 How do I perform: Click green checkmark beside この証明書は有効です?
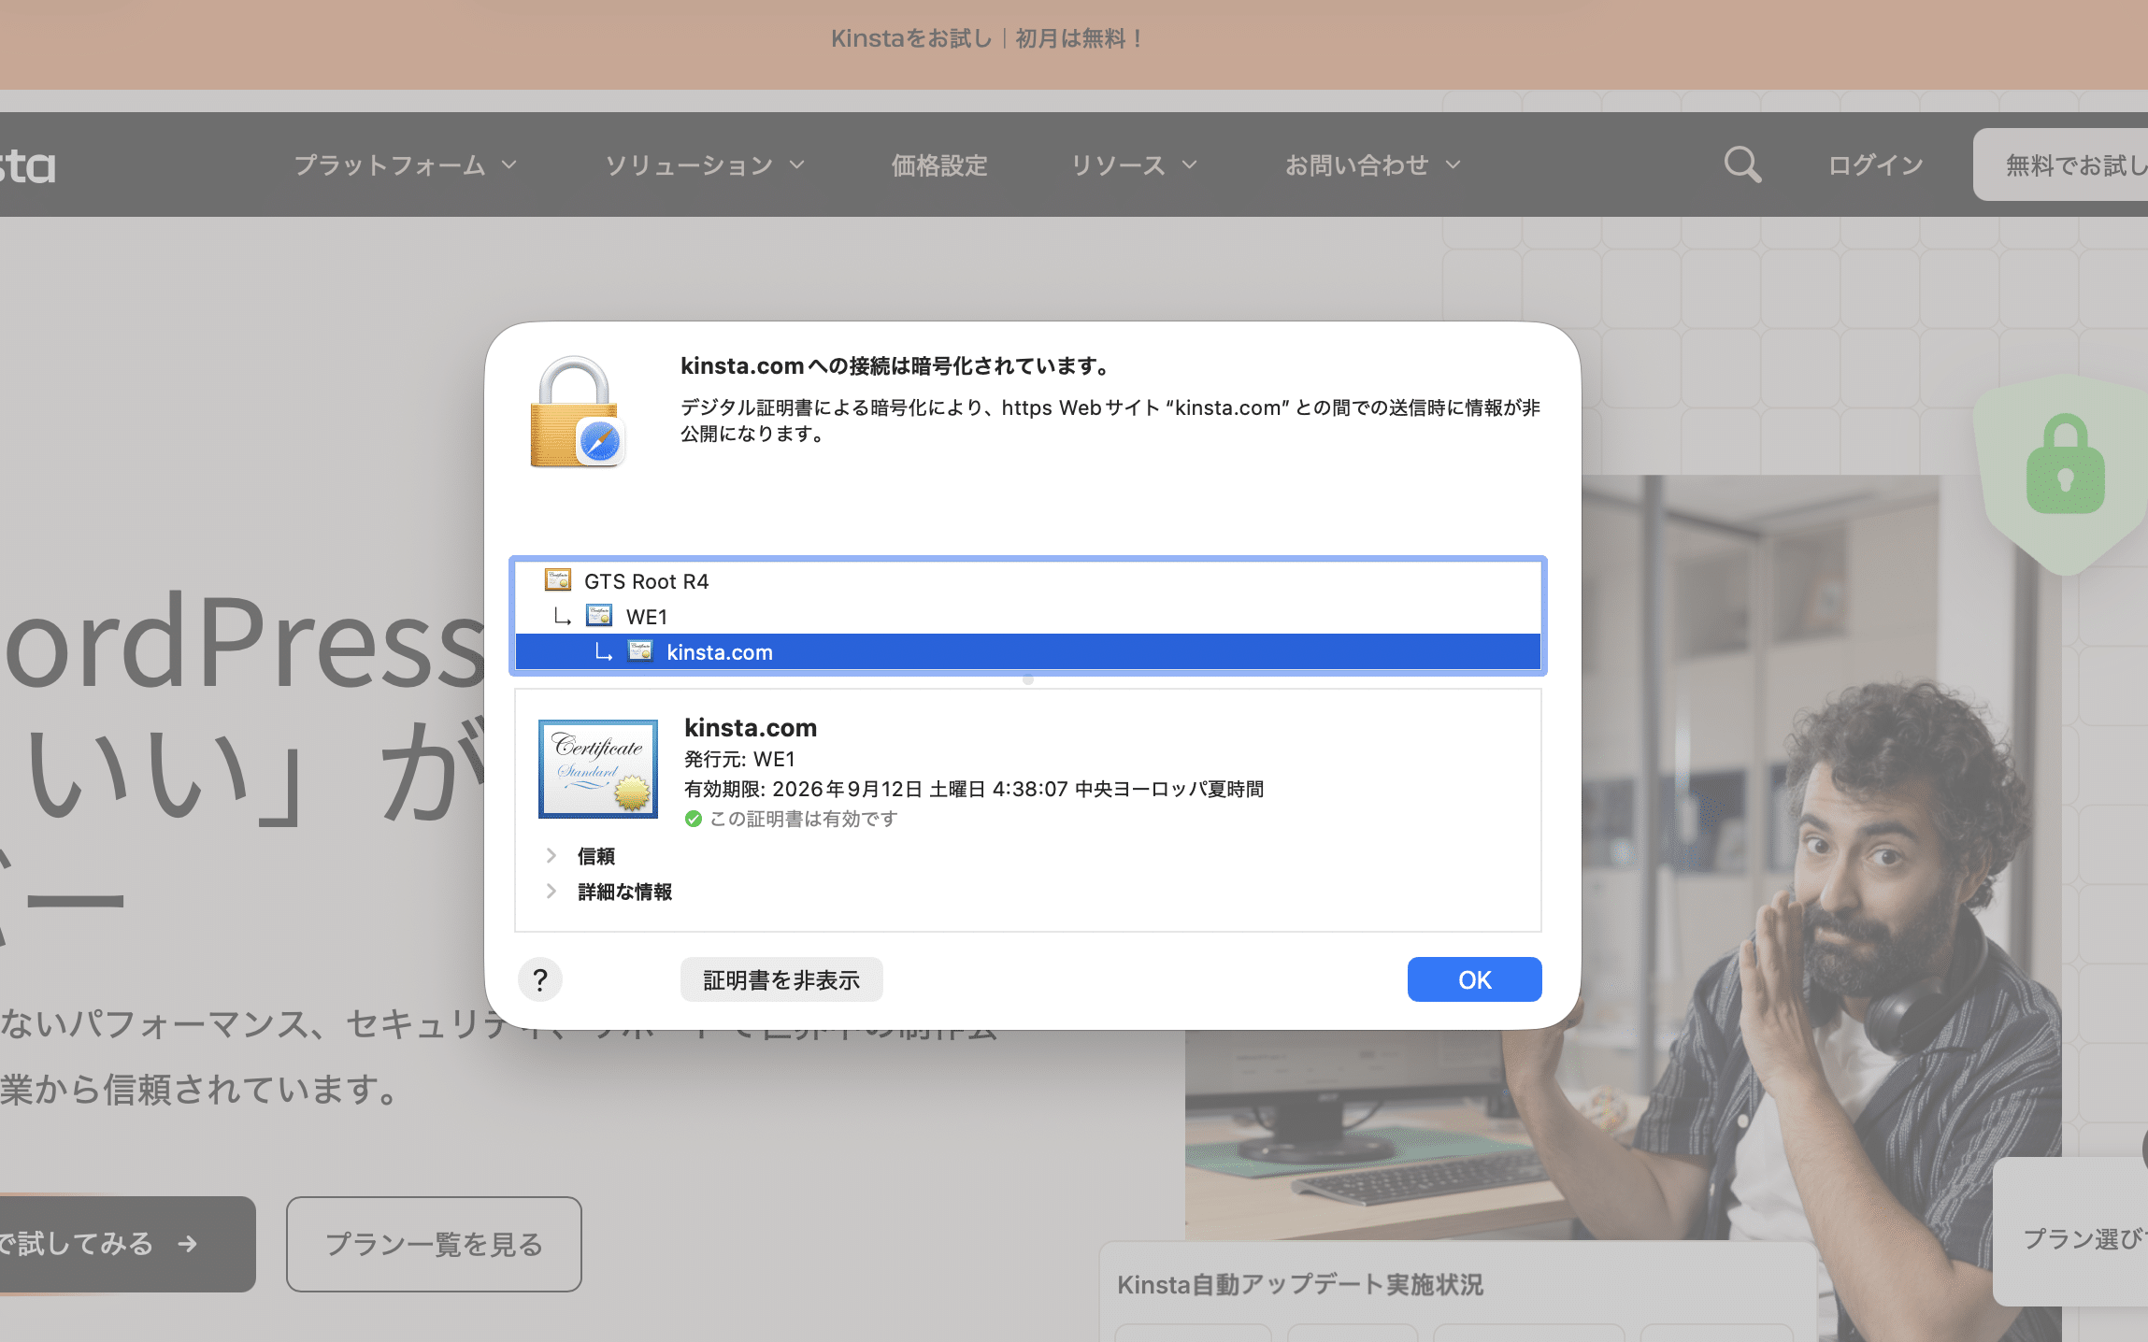(693, 819)
